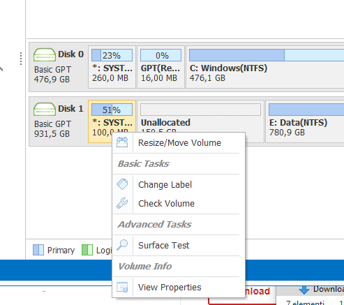Click the 0% usage bar

160,55
